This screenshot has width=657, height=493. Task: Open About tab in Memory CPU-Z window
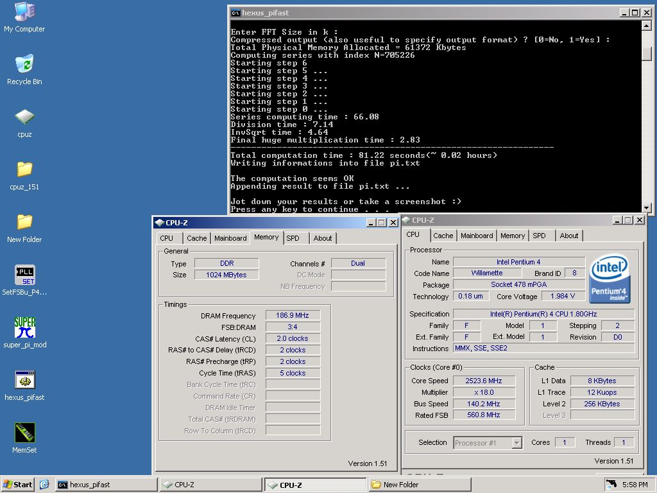[x=323, y=238]
